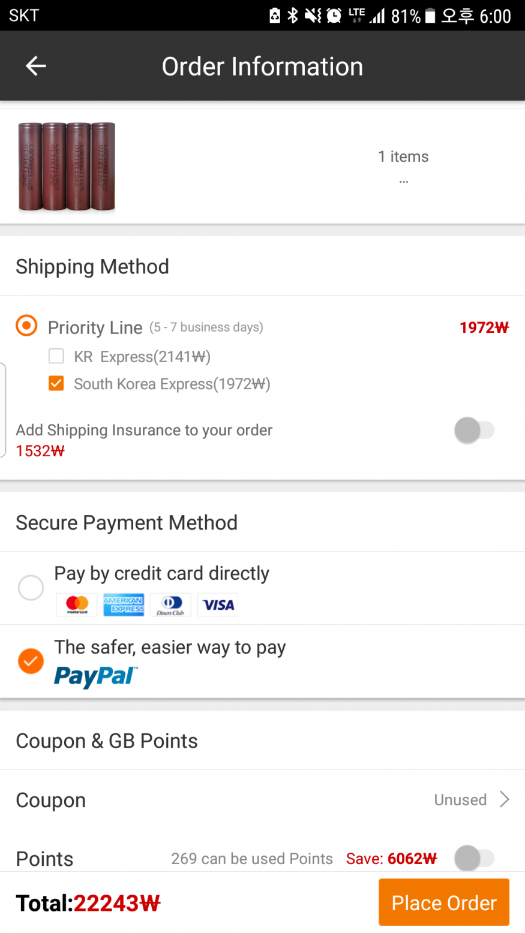Viewport: 525px width, 933px height.
Task: Tap the Bluetooth status bar icon
Action: coord(293,16)
